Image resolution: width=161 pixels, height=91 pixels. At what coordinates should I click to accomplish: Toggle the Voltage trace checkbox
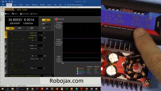(x=77, y=68)
